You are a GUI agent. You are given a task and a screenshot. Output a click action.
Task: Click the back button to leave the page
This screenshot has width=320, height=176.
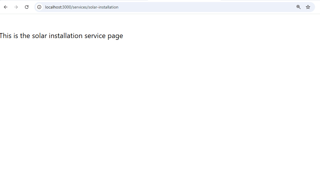(x=5, y=7)
